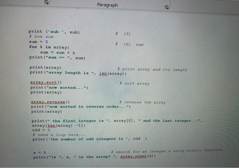Click the Paragraph group label
This screenshot has width=239, height=168.
point(108,5)
